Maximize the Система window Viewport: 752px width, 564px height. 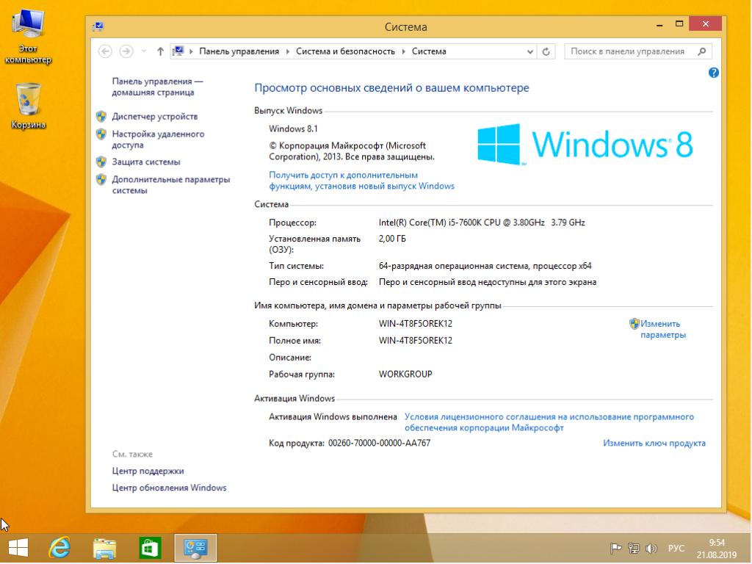tap(679, 24)
